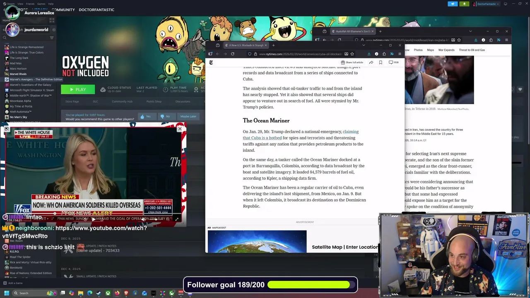The width and height of the screenshot is (530, 298).
Task: Open the game's Discussions tab
Action: pos(183,101)
